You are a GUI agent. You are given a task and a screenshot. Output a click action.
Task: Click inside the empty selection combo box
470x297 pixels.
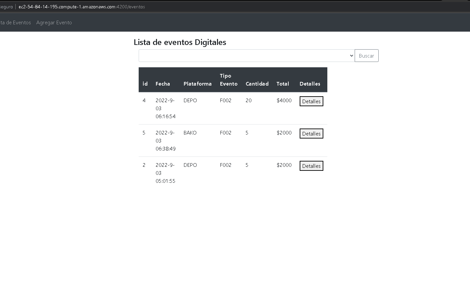tap(233, 55)
